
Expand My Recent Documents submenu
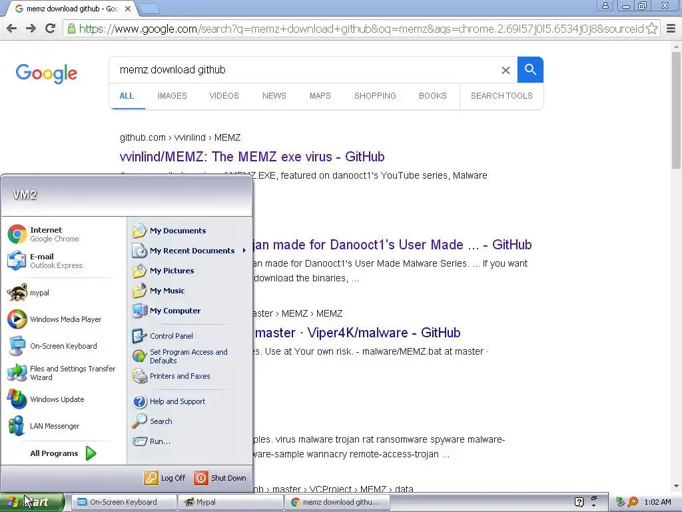click(x=190, y=251)
